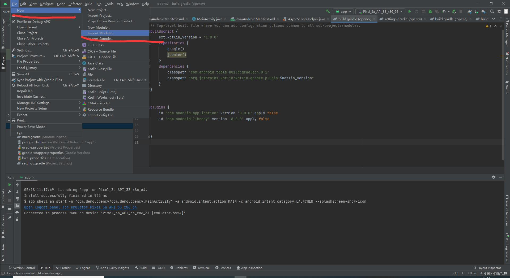Viewport: 510px width, 278px height.
Task: Open SDK Manager toolbar icon
Action: tap(483, 11)
